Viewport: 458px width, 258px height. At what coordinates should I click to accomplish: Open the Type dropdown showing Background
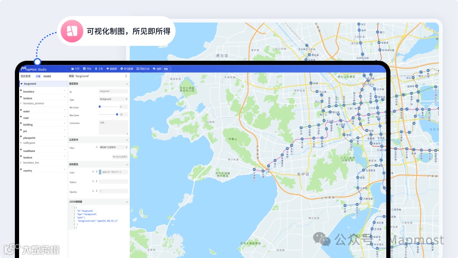pos(113,99)
